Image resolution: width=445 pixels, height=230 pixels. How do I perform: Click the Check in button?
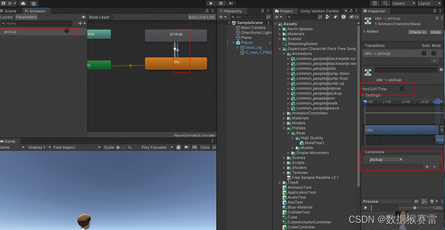pyautogui.click(x=417, y=32)
